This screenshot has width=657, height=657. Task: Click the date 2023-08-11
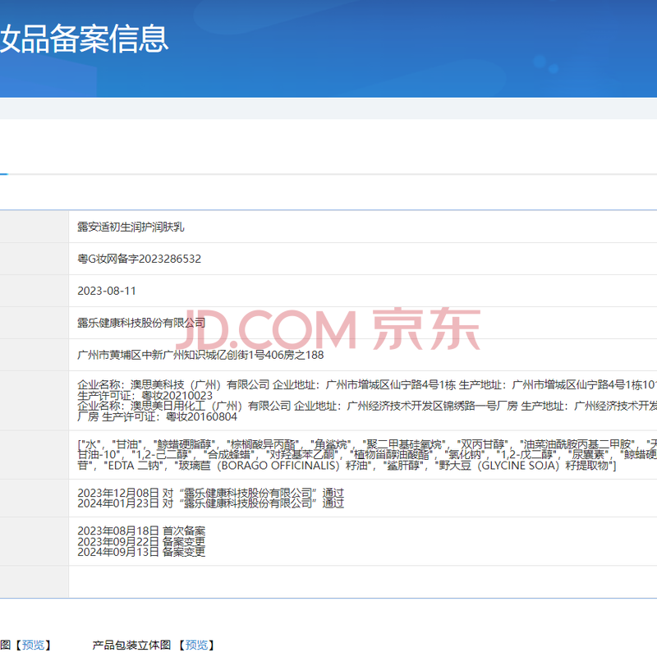(107, 291)
